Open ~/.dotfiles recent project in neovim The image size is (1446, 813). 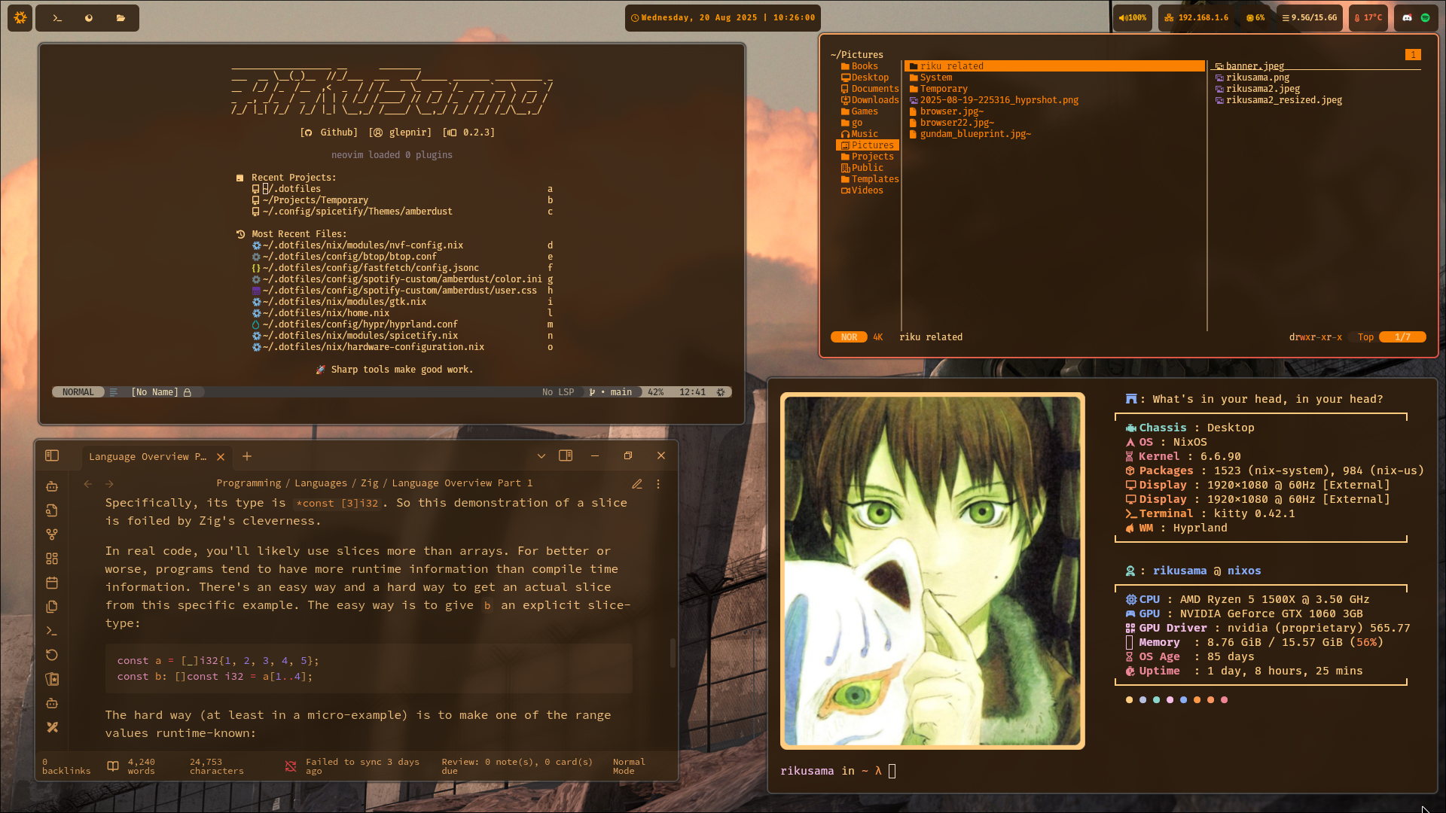(292, 189)
